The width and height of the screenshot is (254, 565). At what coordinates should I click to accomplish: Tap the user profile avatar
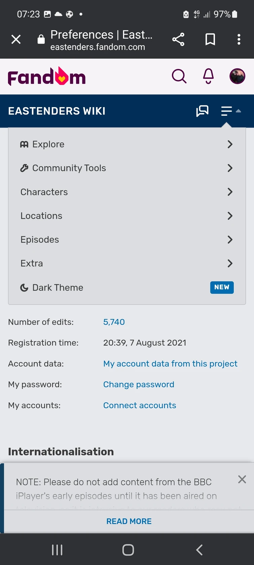(x=237, y=76)
